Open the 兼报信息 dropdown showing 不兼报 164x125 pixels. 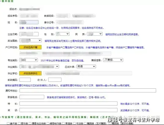[113, 60]
